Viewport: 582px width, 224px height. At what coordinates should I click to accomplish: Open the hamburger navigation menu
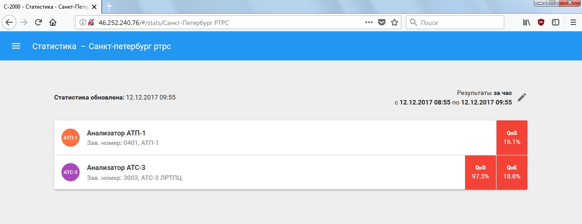tap(16, 46)
